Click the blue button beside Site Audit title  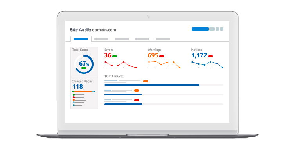[200, 29]
